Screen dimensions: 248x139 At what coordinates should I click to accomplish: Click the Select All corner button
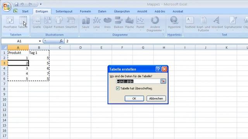click(4, 47)
